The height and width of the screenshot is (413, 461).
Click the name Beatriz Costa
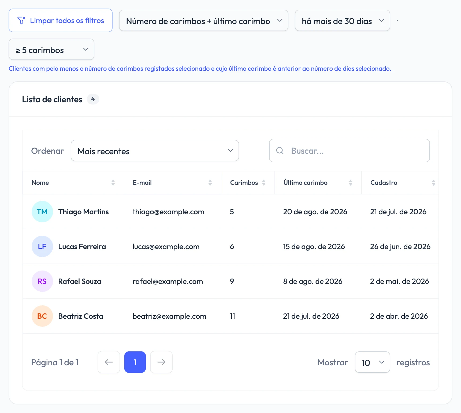(x=81, y=316)
